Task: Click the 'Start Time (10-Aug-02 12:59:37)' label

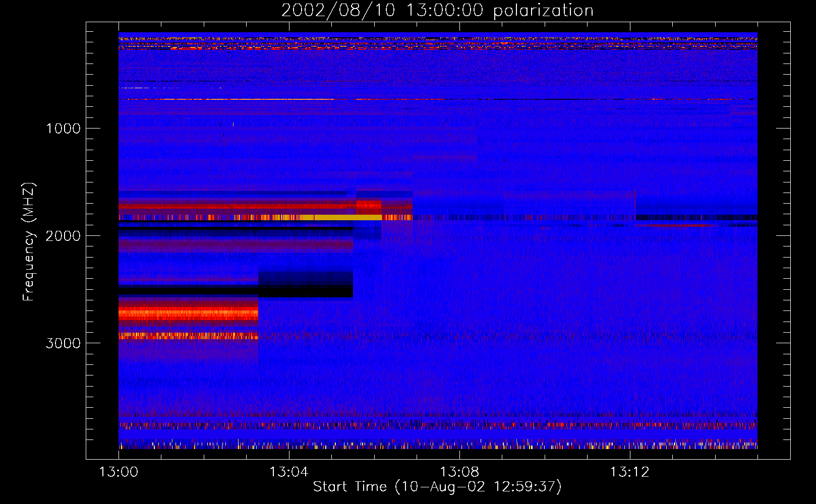Action: (437, 487)
